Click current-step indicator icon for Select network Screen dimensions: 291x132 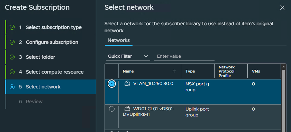(x=12, y=87)
